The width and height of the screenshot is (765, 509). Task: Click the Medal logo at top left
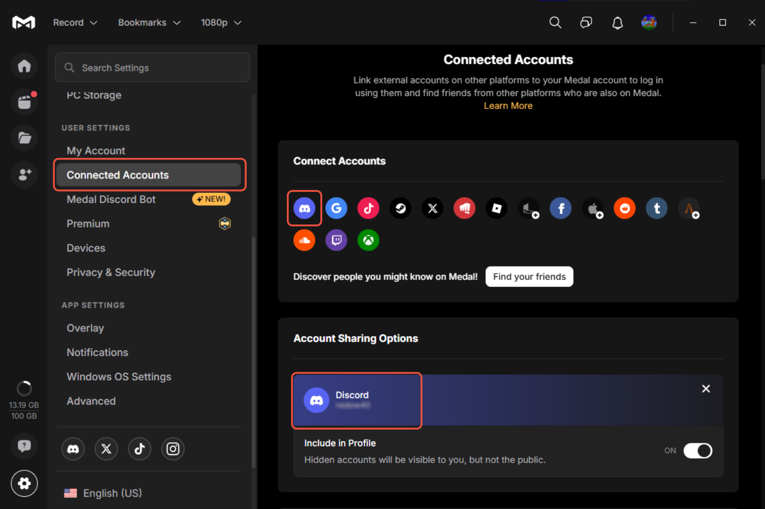point(24,22)
